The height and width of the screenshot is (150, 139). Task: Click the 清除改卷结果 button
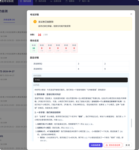point(113,145)
